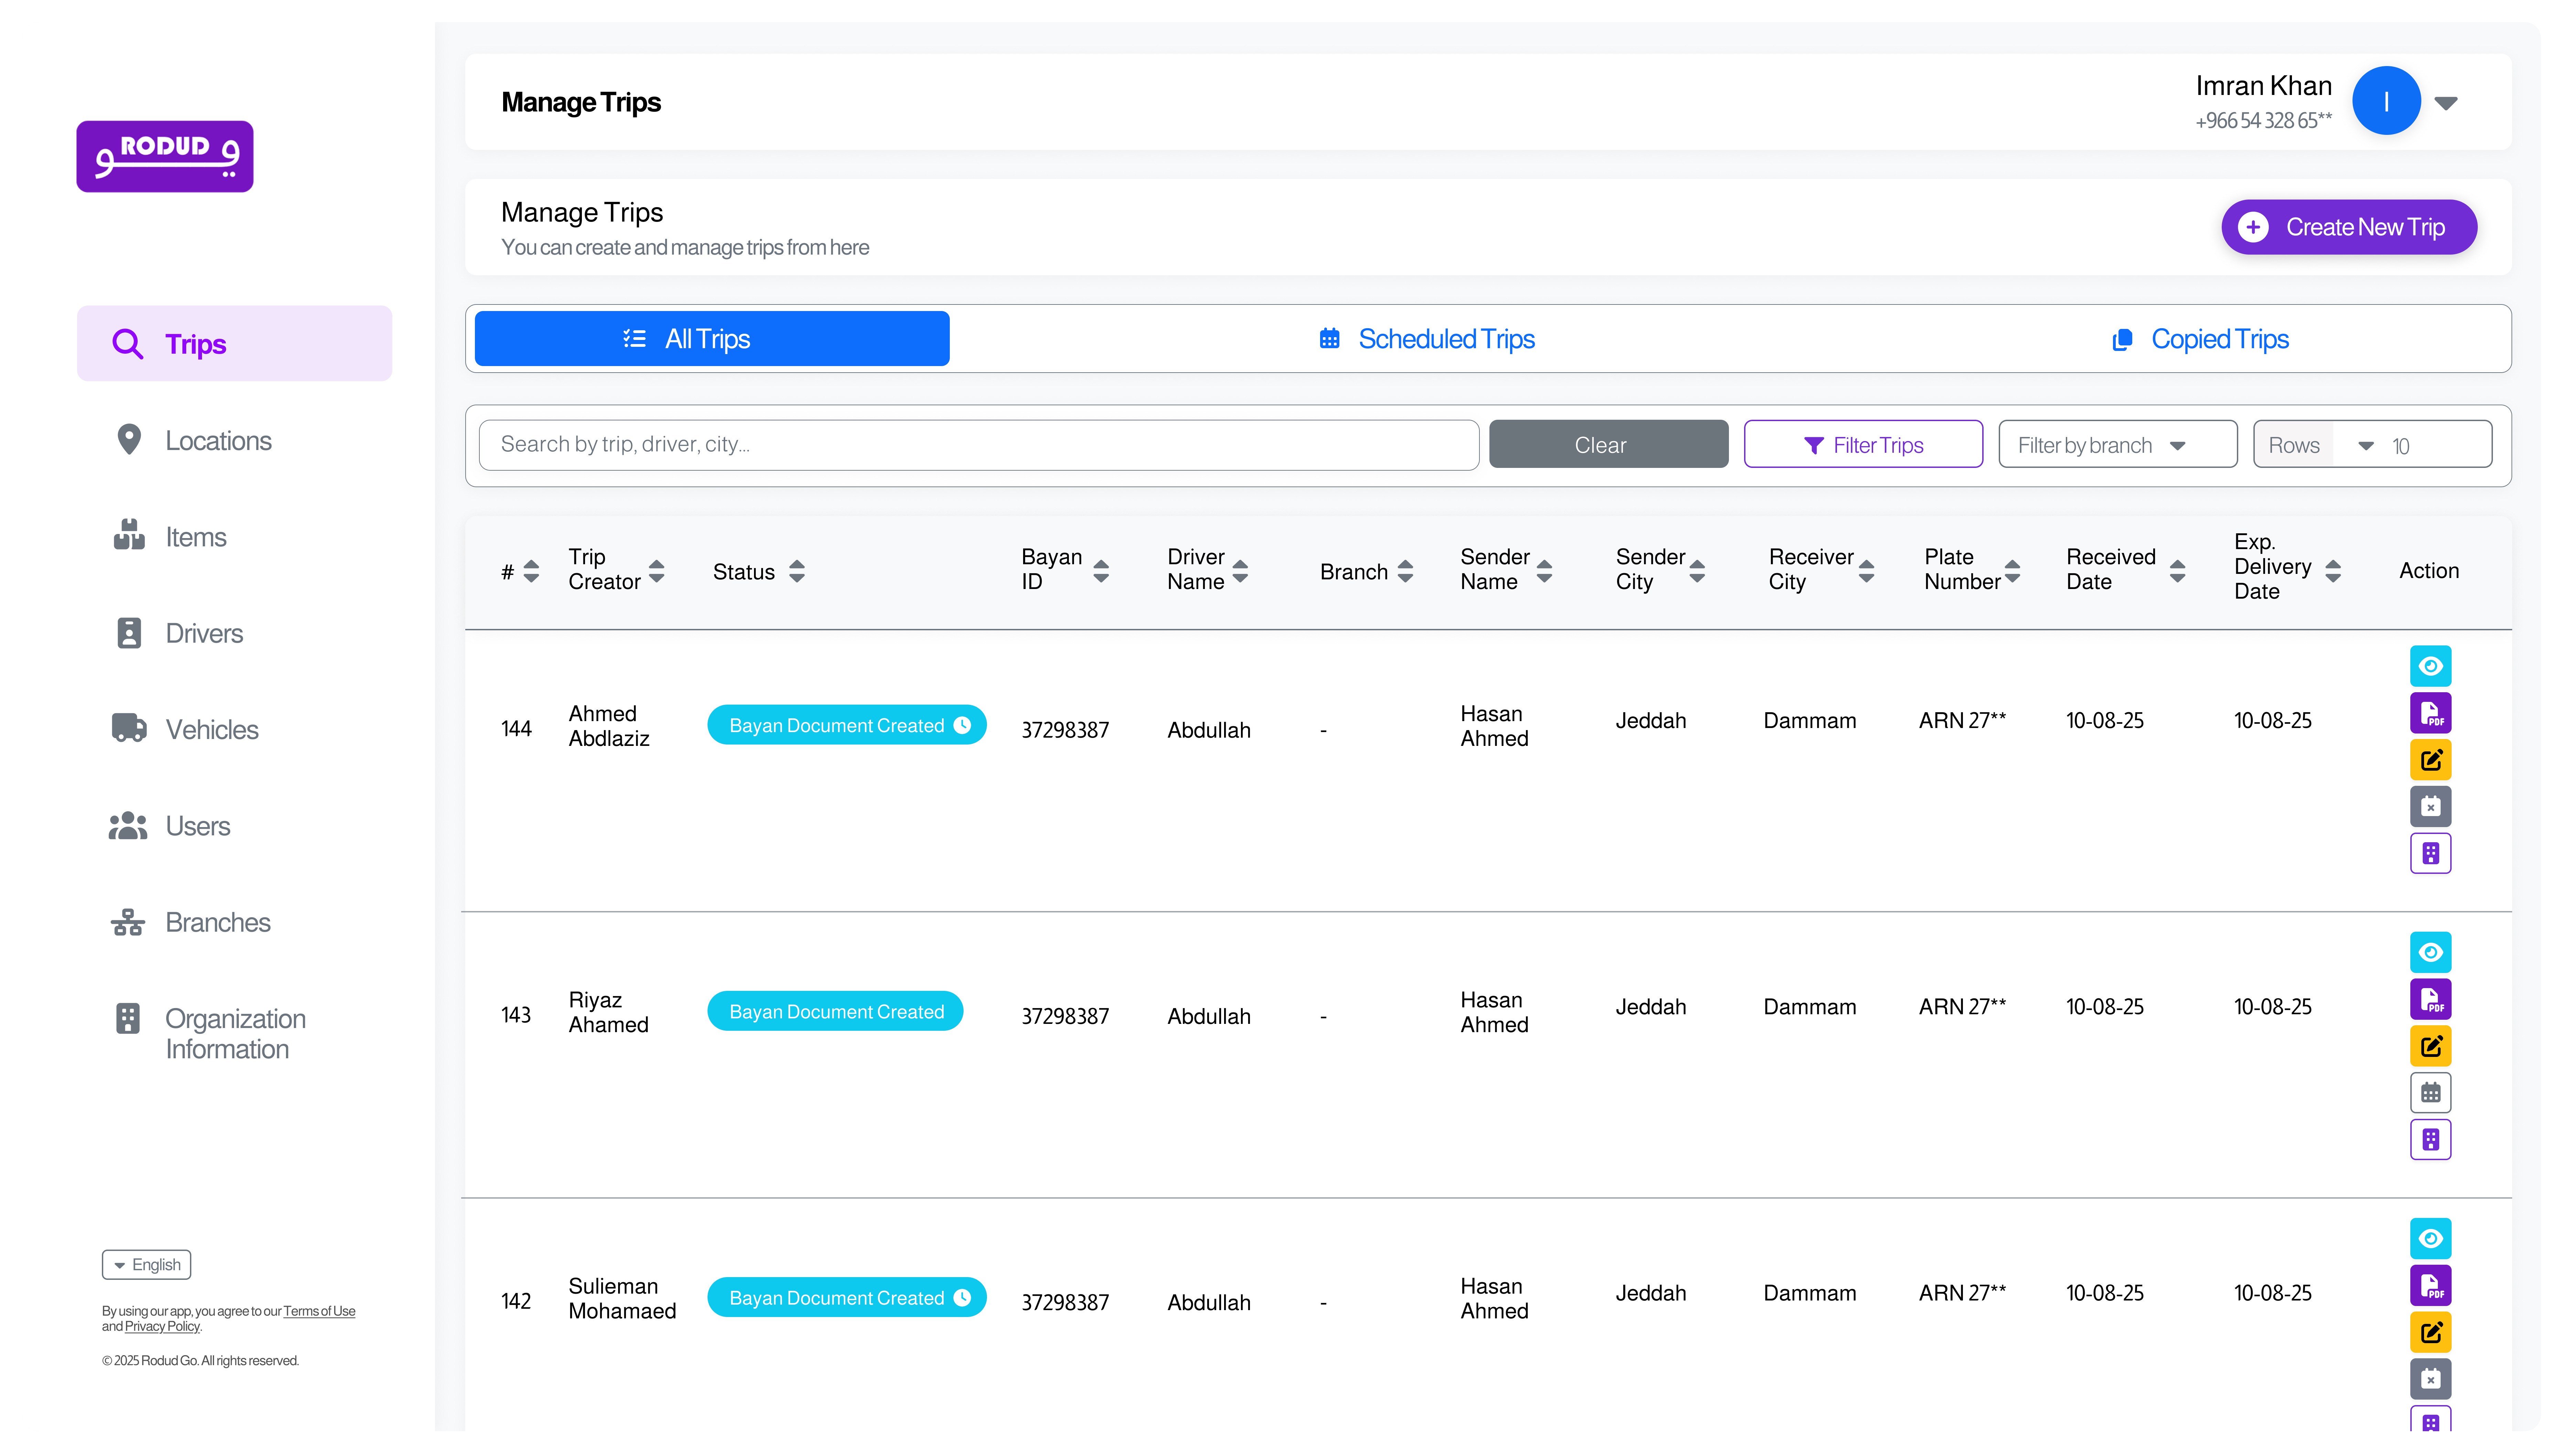Sort by Exp. Delivery Date column
This screenshot has height=1456, width=2570.
2333,571
